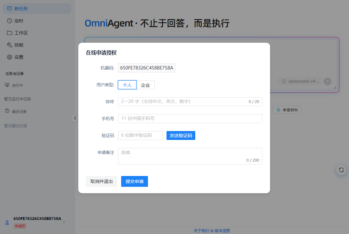Select the 在线申请授权 dialog title
The image size is (349, 234).
coord(101,53)
